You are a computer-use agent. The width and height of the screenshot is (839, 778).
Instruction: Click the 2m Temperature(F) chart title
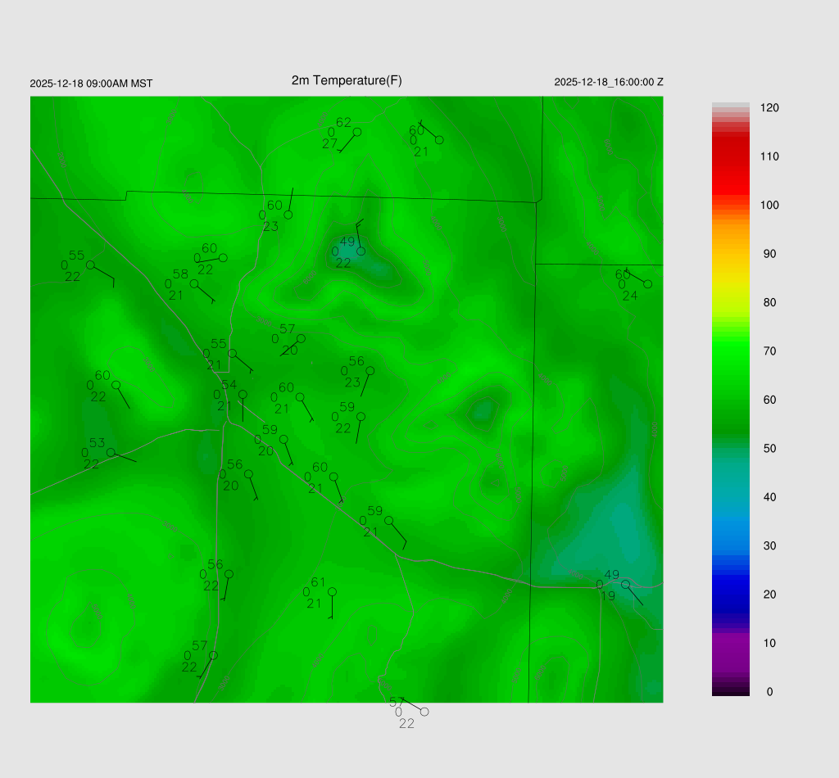point(347,80)
